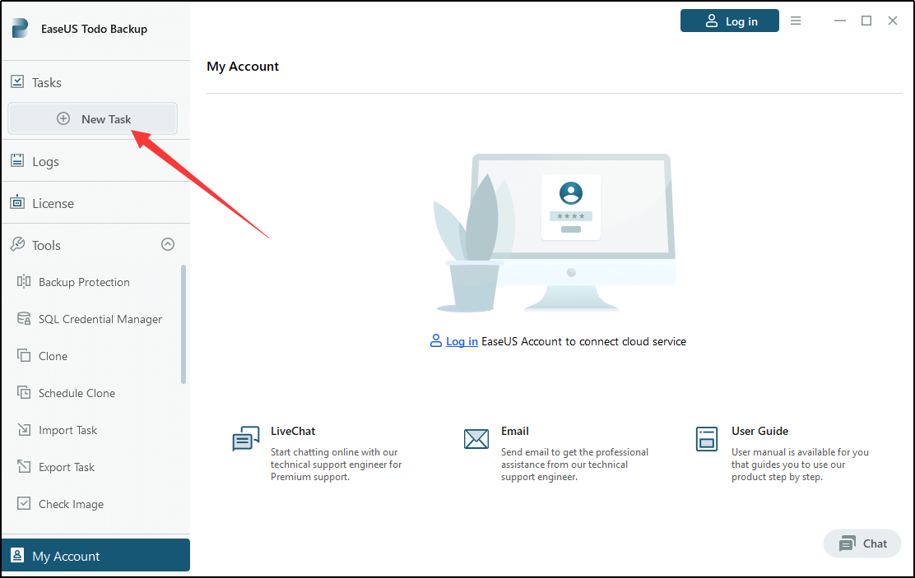Image resolution: width=915 pixels, height=578 pixels.
Task: Click the Log in button at top
Action: click(x=729, y=21)
